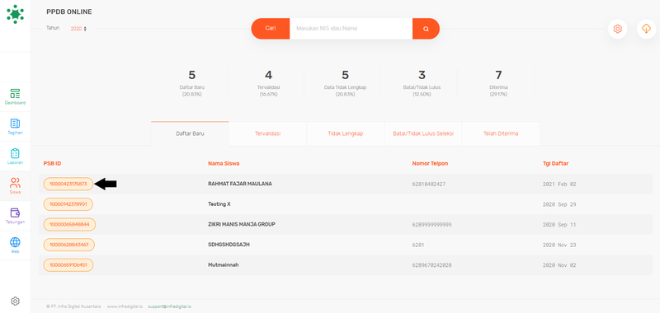Open PSB ID 10000142378901

[x=68, y=204]
